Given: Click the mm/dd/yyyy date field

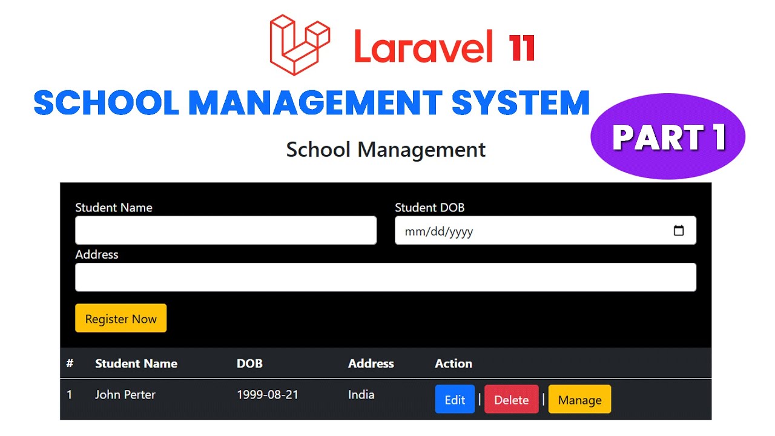Looking at the screenshot, I should click(546, 231).
